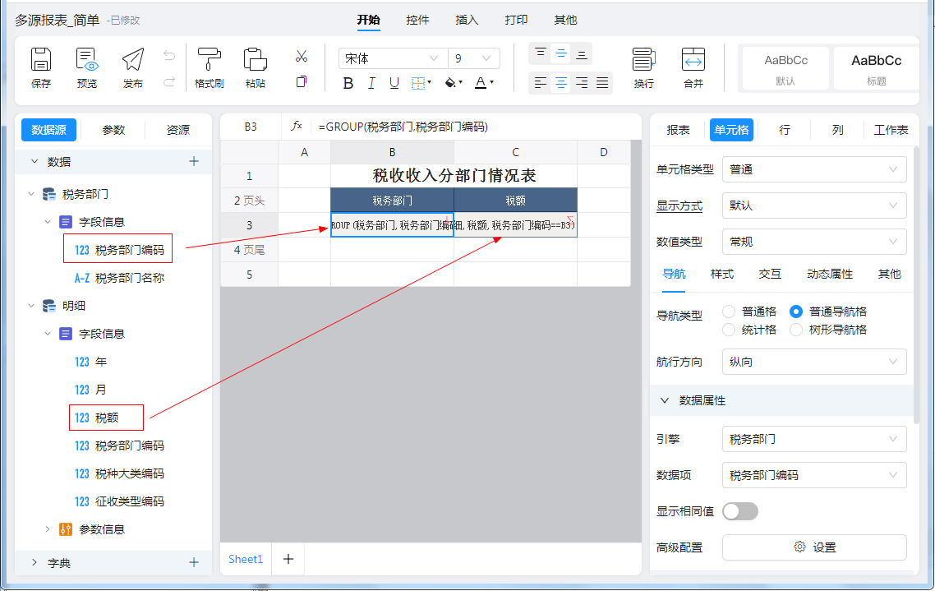Open the fill color bucket picker

[451, 83]
